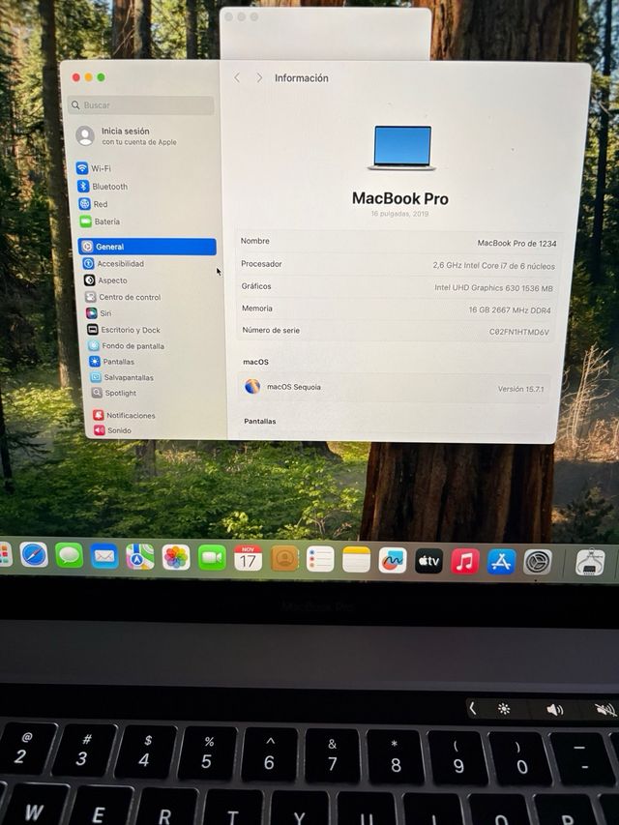Click the green full-screen button of the settings window
This screenshot has width=619, height=825.
(101, 77)
